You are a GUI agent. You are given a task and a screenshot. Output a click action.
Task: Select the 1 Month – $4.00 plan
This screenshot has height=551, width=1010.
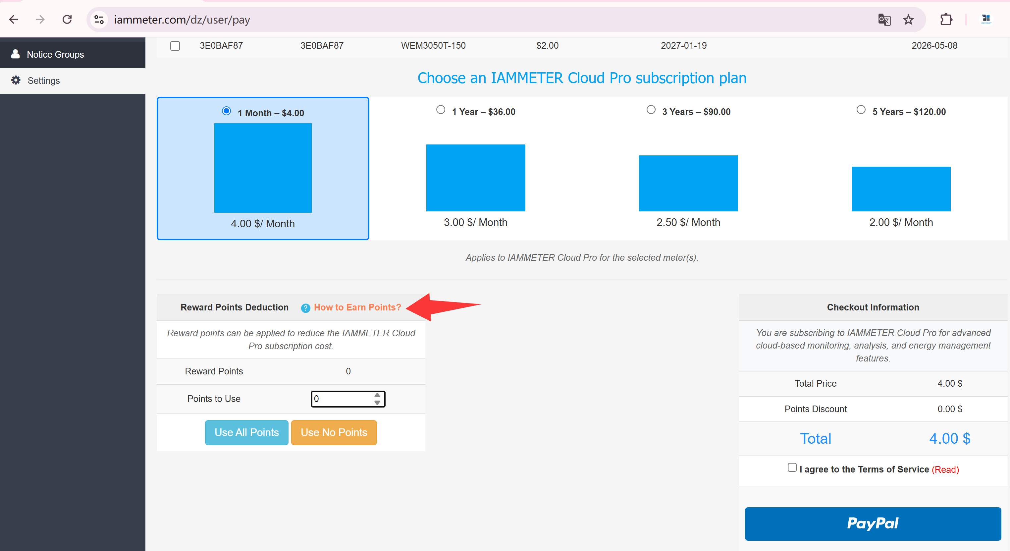coord(227,111)
